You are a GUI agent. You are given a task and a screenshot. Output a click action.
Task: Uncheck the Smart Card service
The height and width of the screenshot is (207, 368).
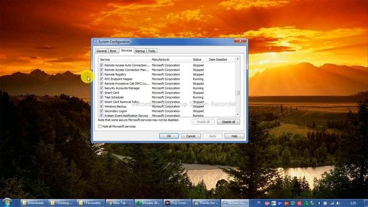(101, 93)
